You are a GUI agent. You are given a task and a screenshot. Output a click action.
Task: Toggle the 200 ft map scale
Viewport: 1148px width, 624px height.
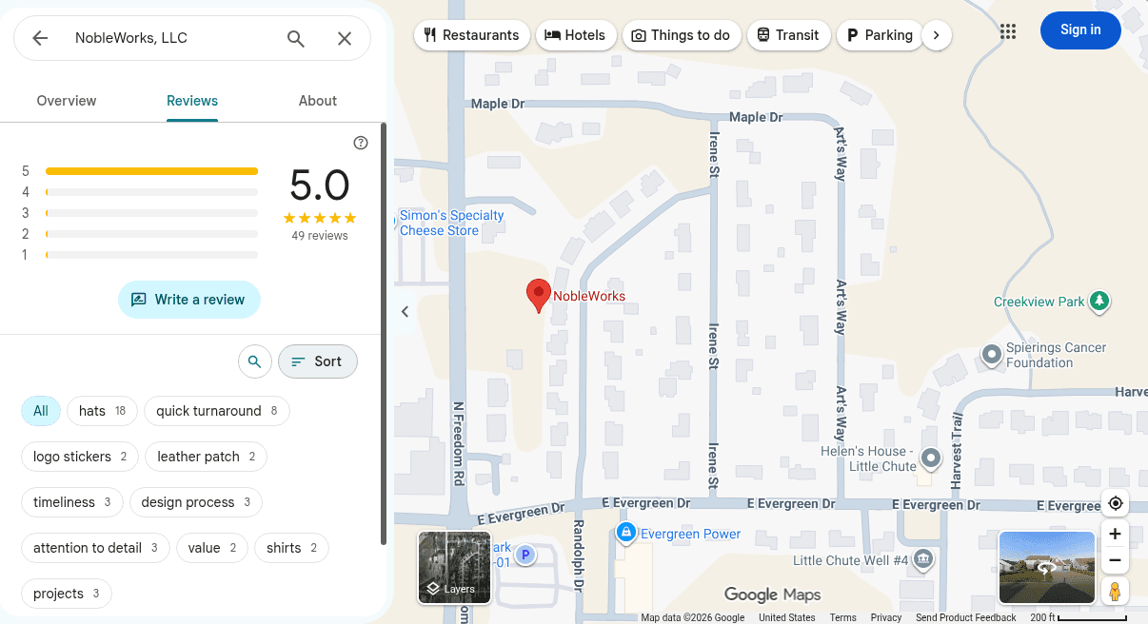(1079, 617)
